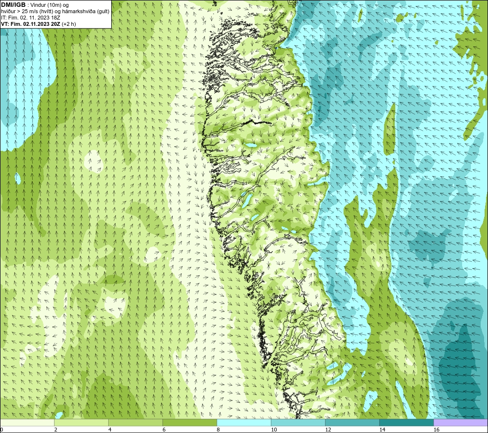Click the 6–8 m/s darker green legend segment

click(x=190, y=423)
